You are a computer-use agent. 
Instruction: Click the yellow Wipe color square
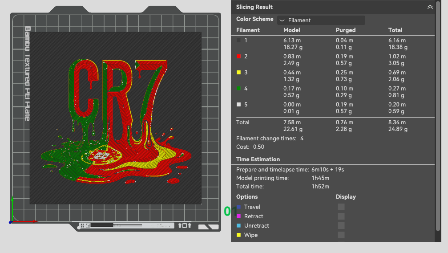tap(238, 235)
